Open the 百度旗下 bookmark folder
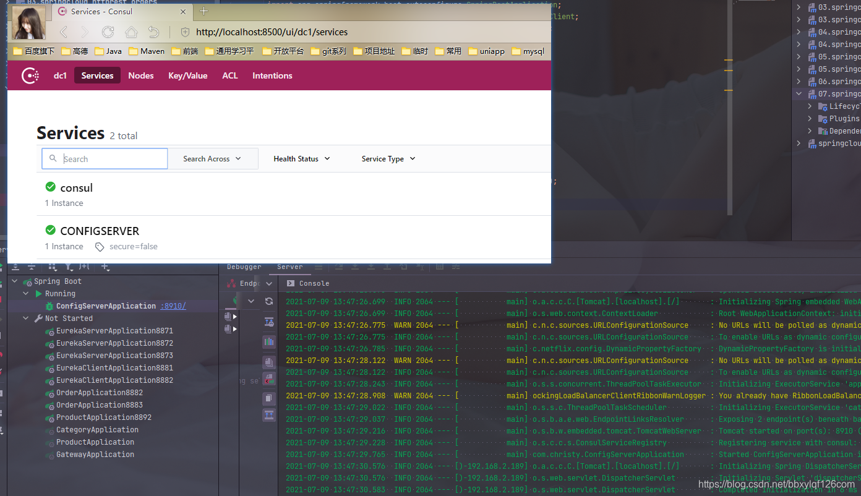The width and height of the screenshot is (861, 496). point(34,51)
